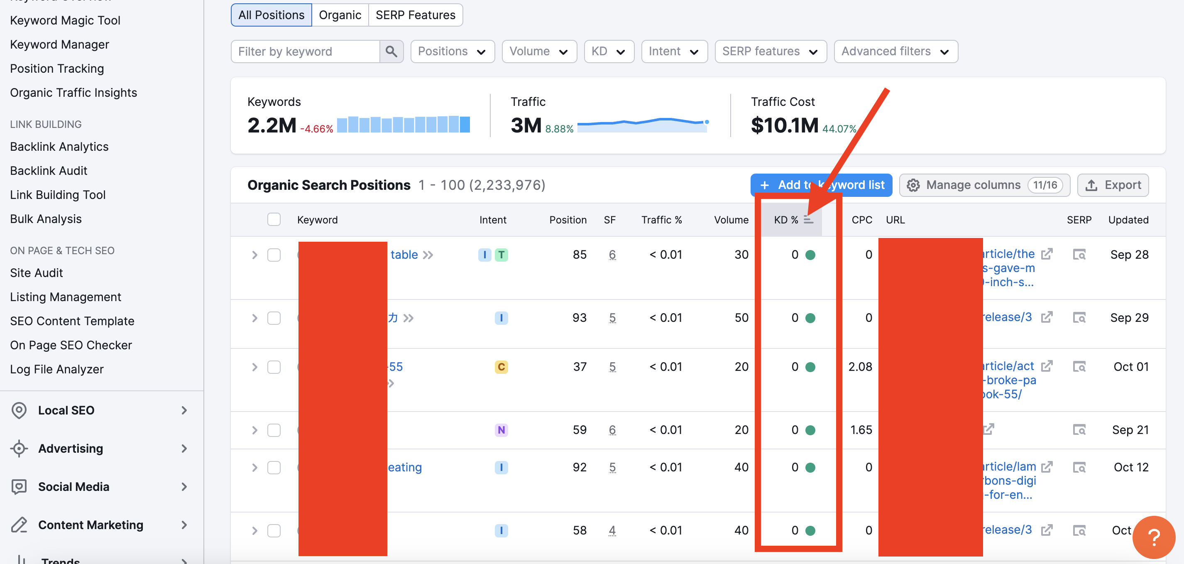Viewport: 1184px width, 564px height.
Task: Click the Content Marketing pencil icon
Action: (19, 525)
